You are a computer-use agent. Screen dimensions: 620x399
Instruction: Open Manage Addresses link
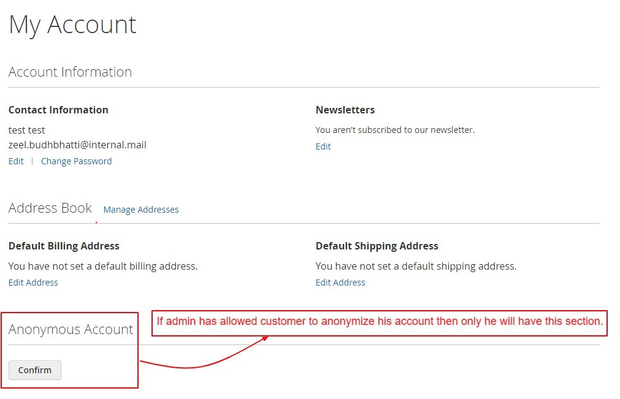[x=141, y=210]
